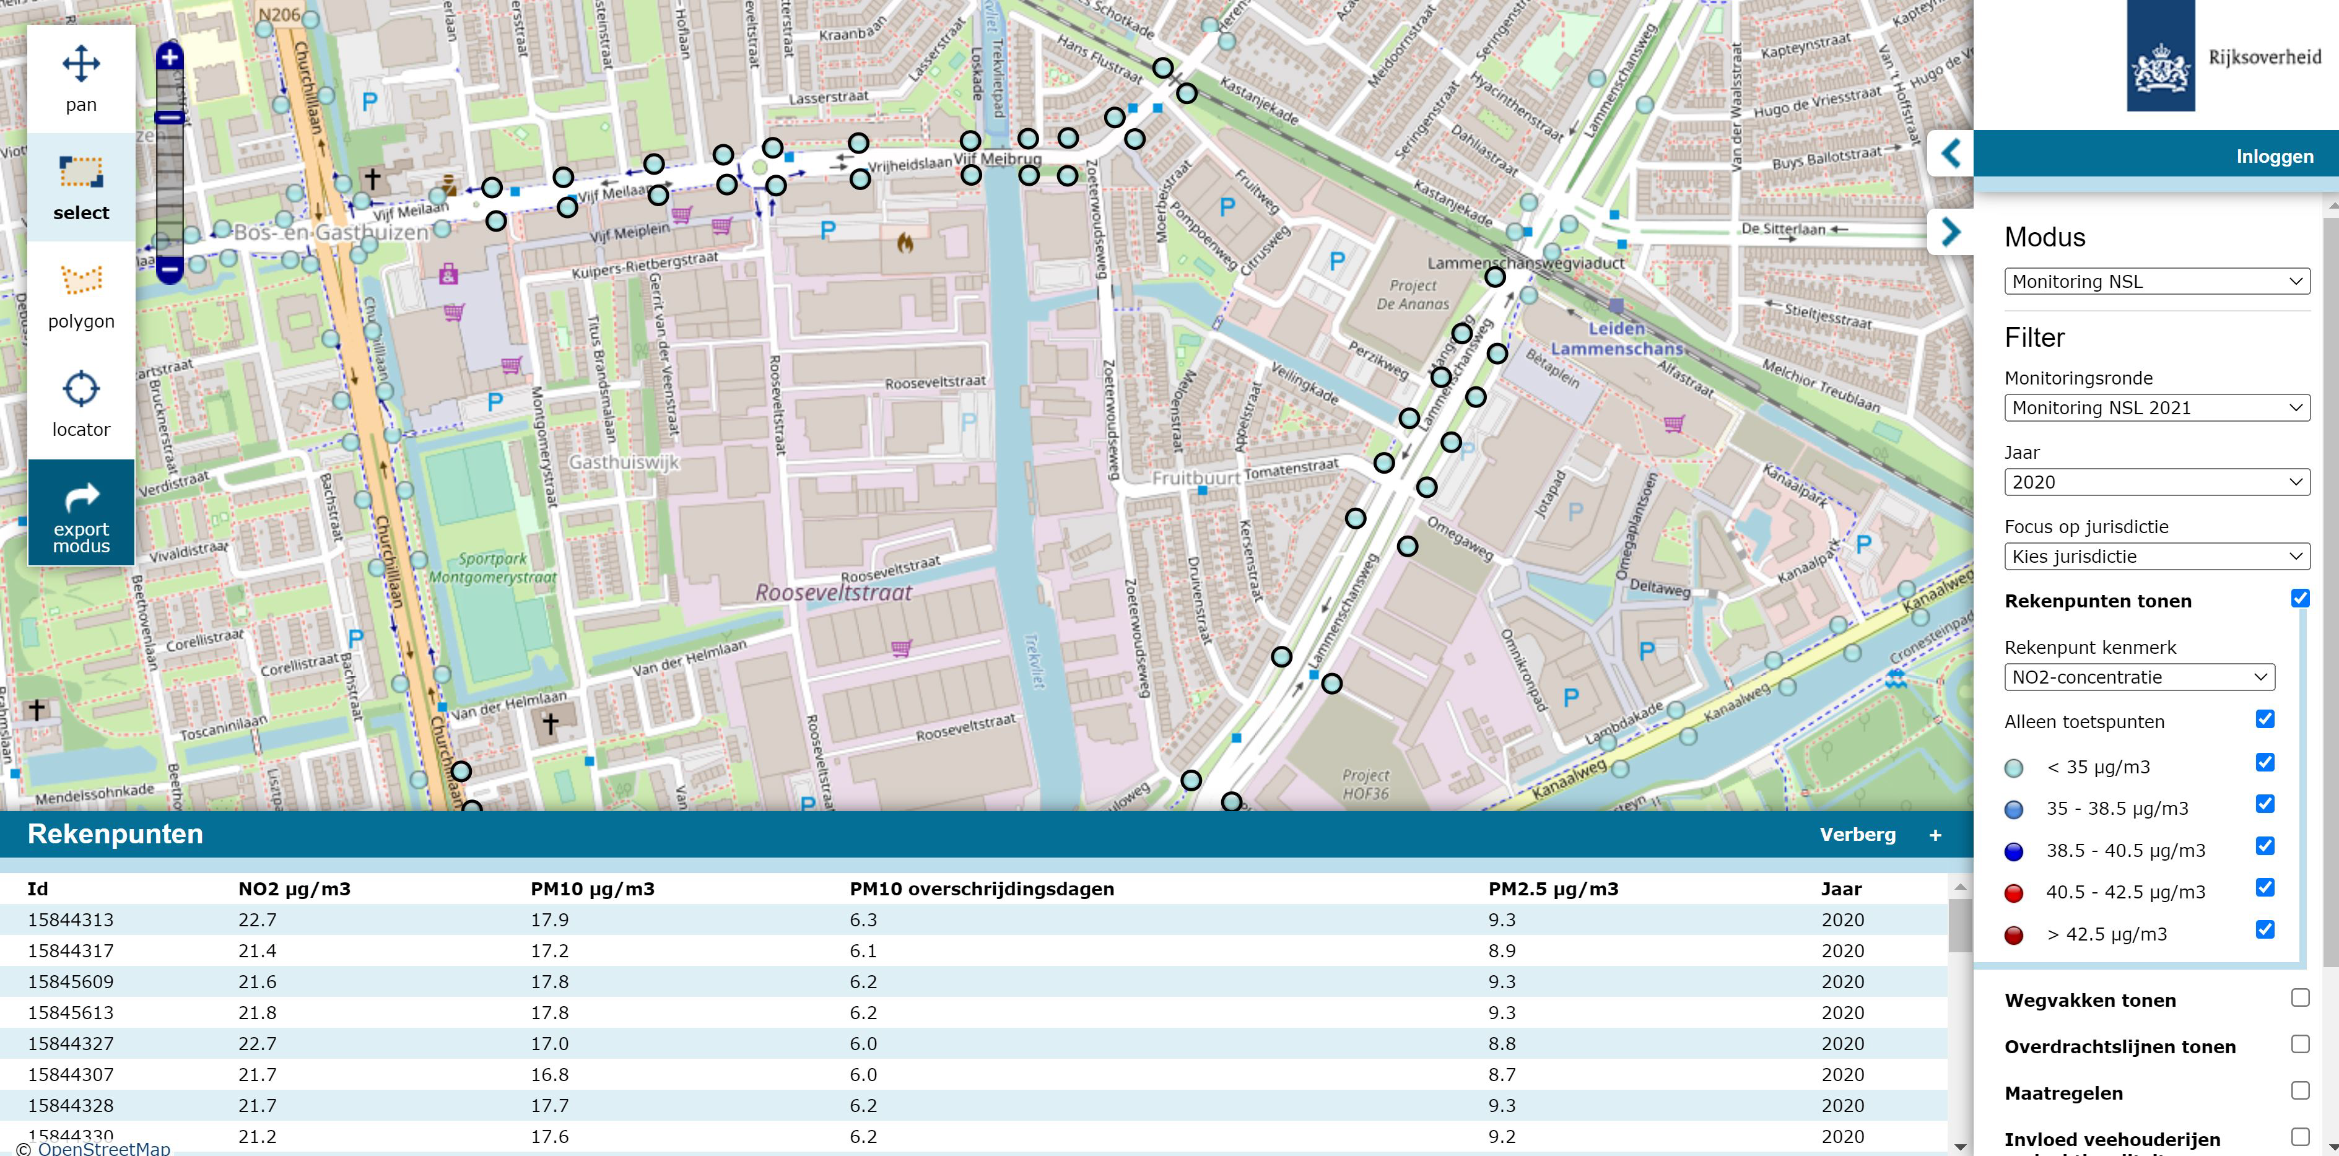Click the PM2.5 µg/m3 column header
Viewport: 2339px width, 1156px height.
pos(1553,889)
